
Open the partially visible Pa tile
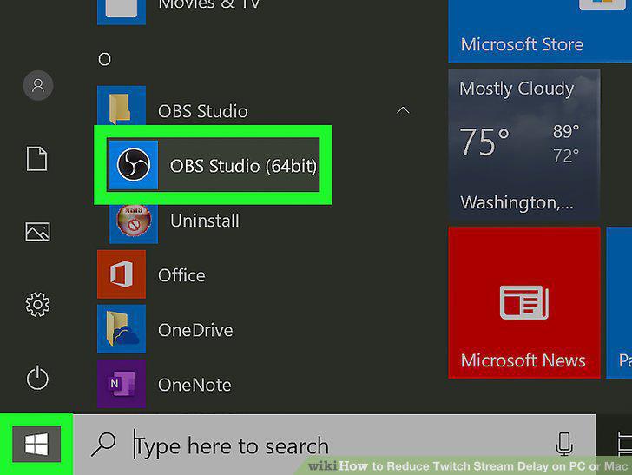tap(619, 302)
